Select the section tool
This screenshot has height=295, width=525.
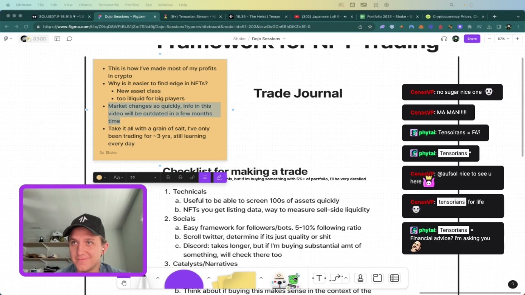tap(377, 278)
